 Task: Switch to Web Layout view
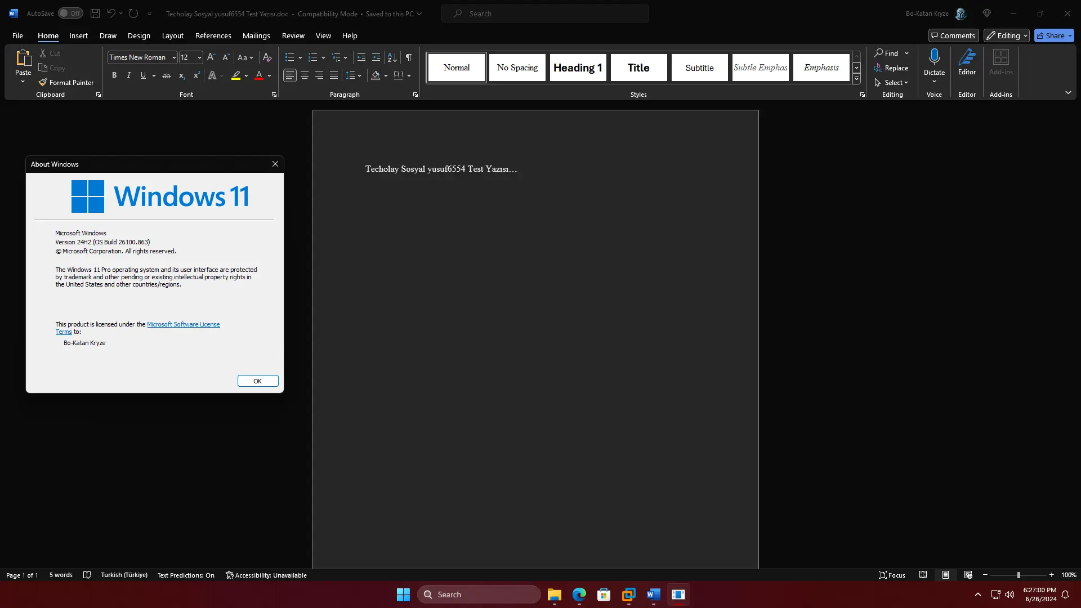(x=968, y=575)
